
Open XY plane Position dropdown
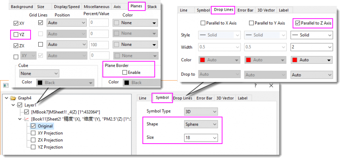pyautogui.click(x=67, y=23)
